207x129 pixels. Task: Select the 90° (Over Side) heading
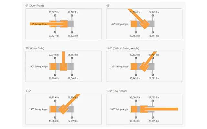35,48
